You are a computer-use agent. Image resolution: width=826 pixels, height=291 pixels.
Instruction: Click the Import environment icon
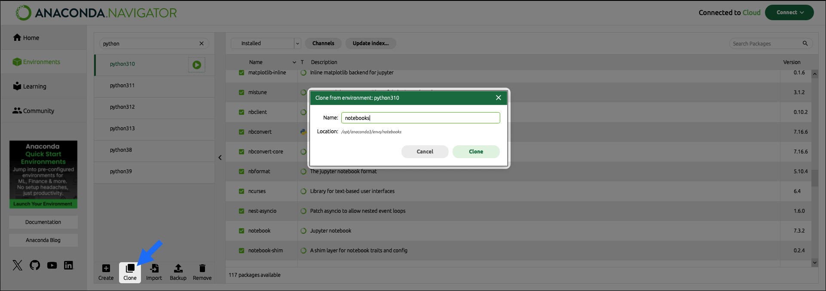click(x=154, y=269)
